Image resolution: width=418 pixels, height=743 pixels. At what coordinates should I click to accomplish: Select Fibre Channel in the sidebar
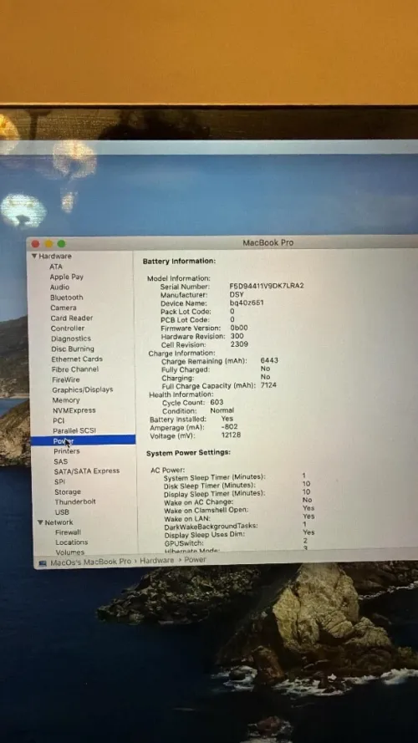75,369
